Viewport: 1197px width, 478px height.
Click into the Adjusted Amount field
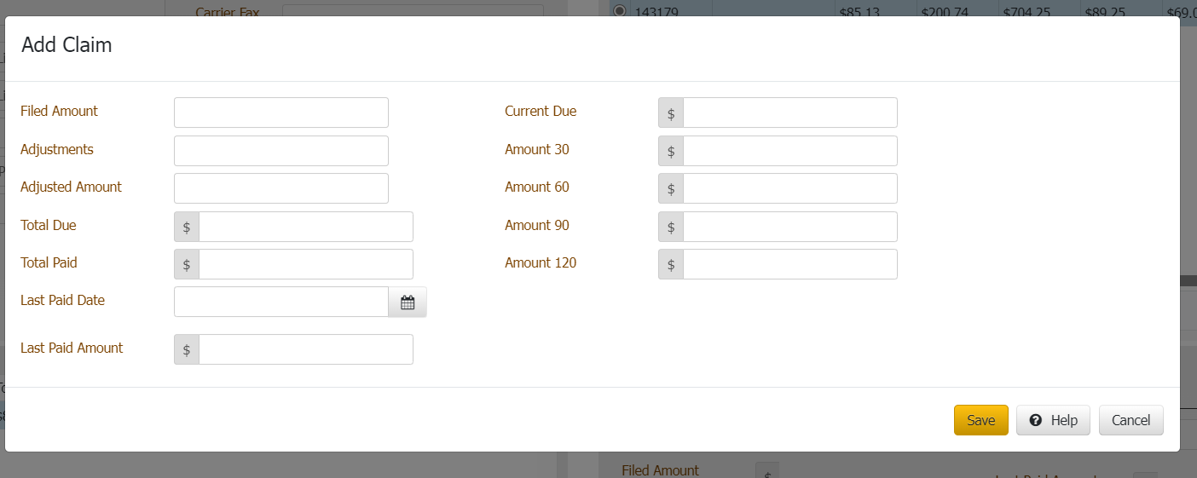click(x=280, y=188)
